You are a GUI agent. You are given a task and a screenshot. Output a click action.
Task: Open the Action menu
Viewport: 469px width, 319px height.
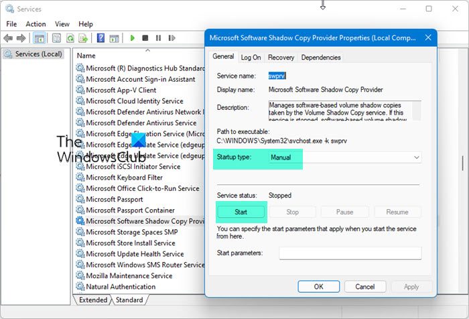pyautogui.click(x=36, y=24)
